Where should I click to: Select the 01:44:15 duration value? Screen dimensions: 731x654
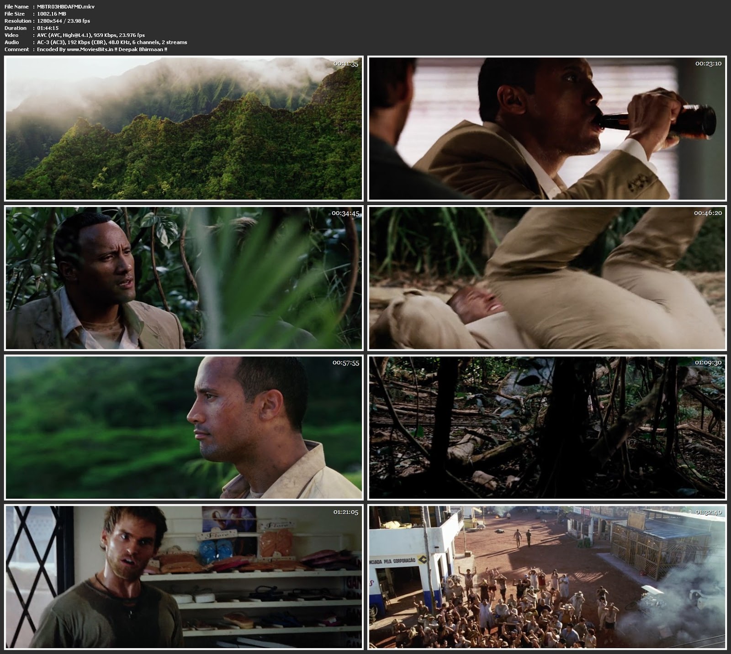point(48,28)
